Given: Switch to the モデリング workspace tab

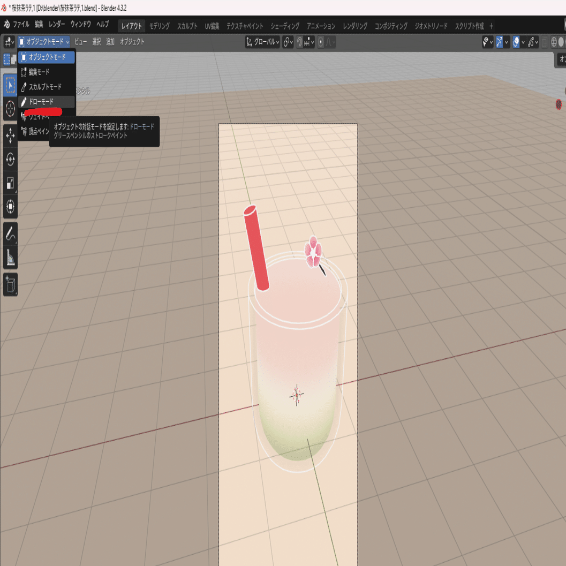Looking at the screenshot, I should click(160, 26).
